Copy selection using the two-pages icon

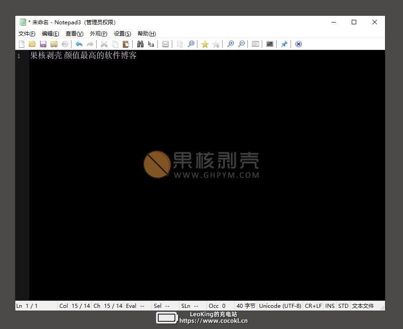[115, 44]
